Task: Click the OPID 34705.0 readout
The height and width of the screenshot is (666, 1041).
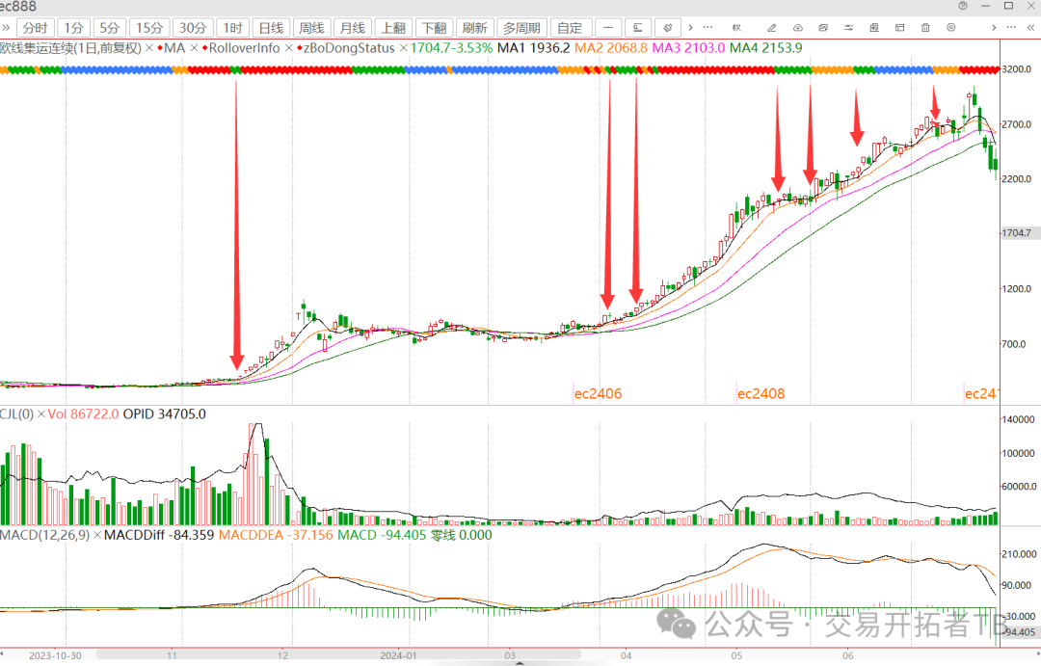Action: pyautogui.click(x=165, y=414)
